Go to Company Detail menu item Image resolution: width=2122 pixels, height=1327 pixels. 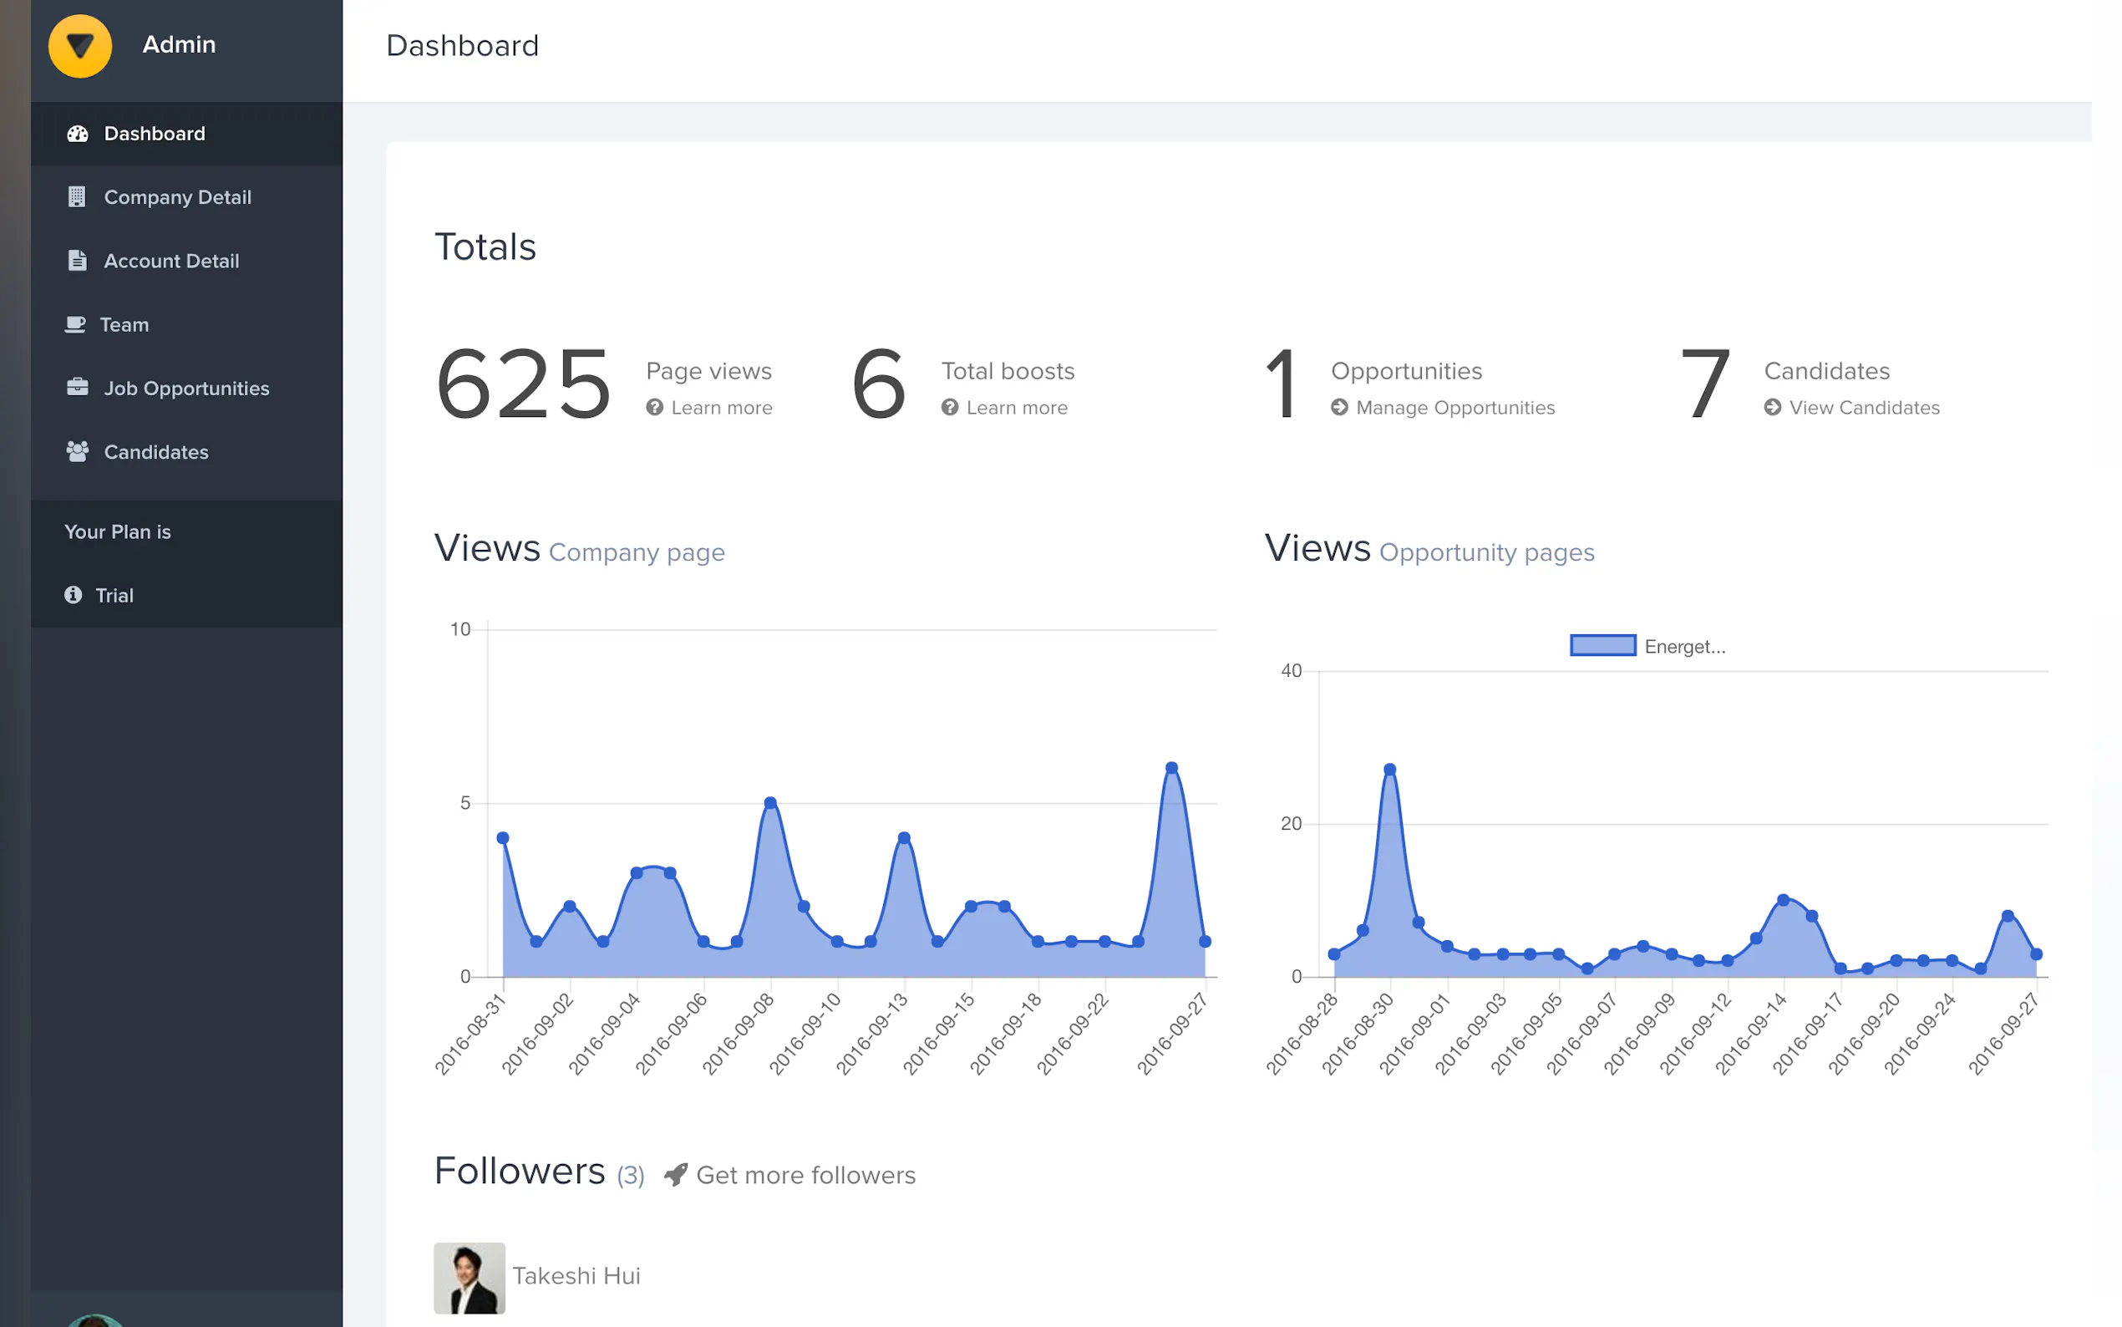(177, 197)
